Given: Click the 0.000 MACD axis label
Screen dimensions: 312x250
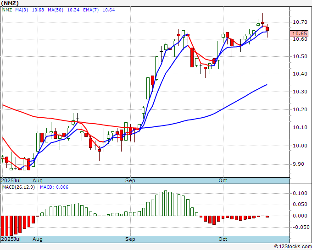Looking at the screenshot, I should (x=300, y=216).
